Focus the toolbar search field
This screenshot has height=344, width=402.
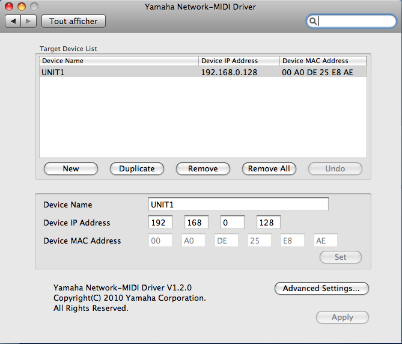(x=352, y=21)
